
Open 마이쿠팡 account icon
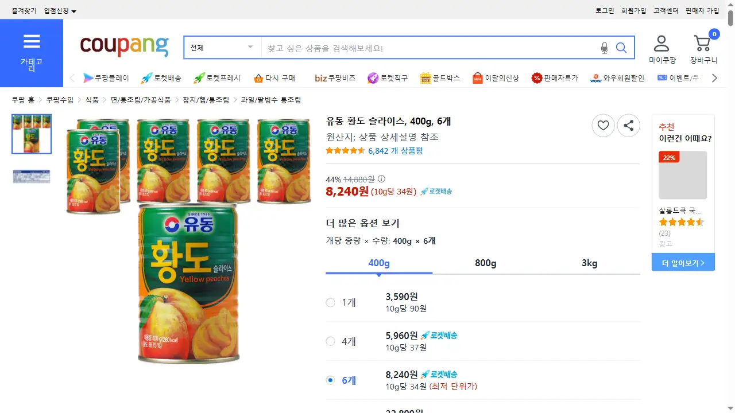point(662,49)
